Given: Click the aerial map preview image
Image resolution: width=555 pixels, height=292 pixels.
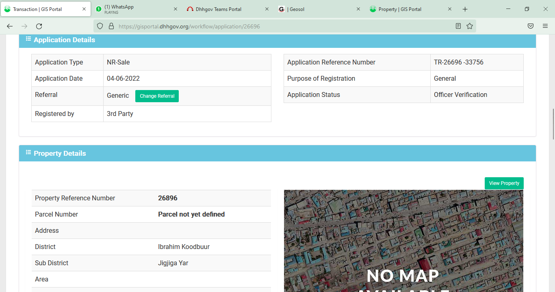Looking at the screenshot, I should 403,241.
